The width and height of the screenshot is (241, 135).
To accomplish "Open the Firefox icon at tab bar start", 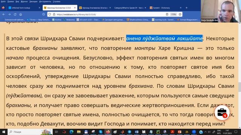I will (x=3, y=7).
